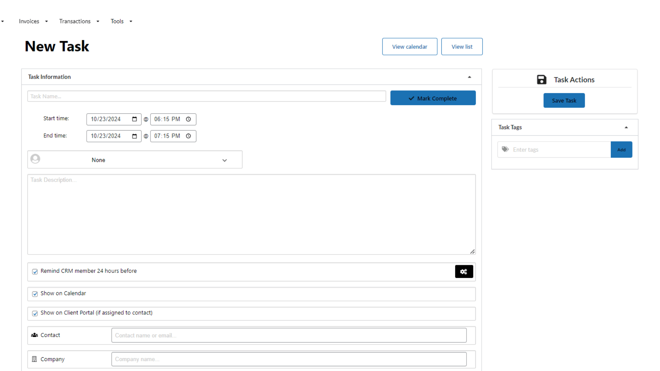Focus the Task Name input field
The height and width of the screenshot is (371, 660).
coord(206,97)
